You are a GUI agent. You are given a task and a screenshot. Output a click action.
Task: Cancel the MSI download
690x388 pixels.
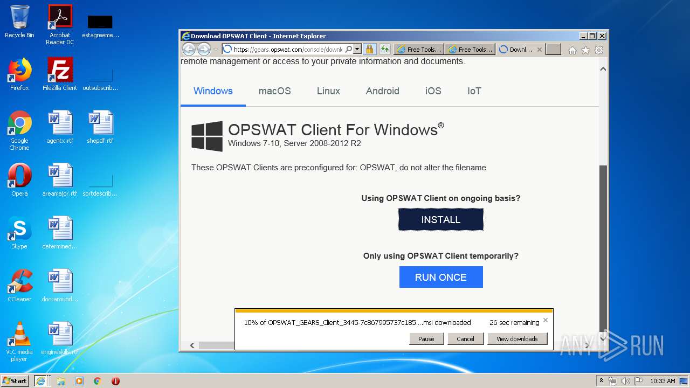tap(465, 338)
